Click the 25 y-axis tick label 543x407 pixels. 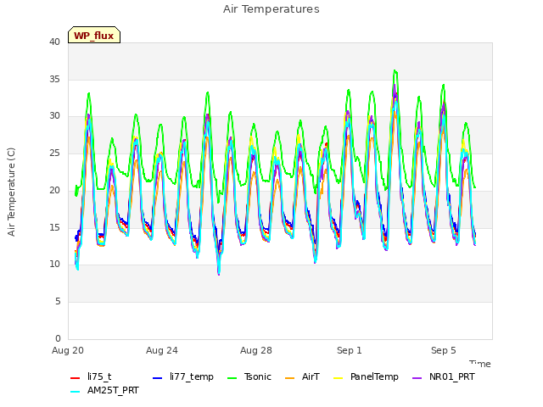54,153
